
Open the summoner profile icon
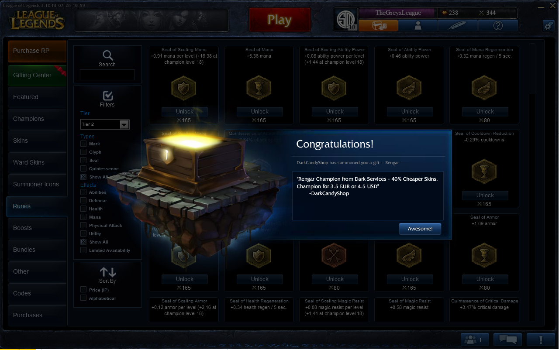[418, 26]
